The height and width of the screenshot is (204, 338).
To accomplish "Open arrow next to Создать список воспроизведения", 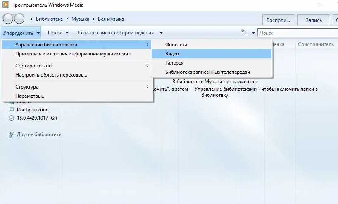I will click(x=161, y=33).
